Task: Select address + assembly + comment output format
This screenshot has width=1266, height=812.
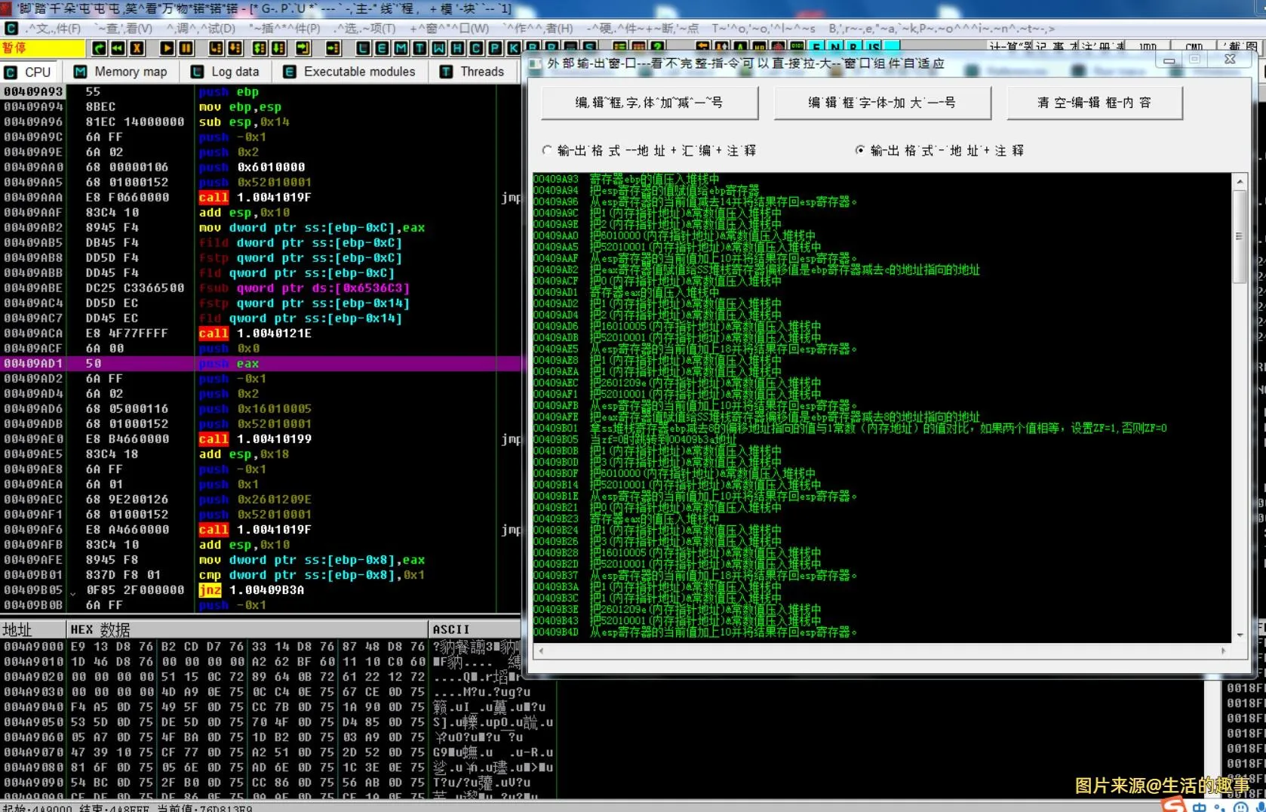Action: [x=547, y=150]
